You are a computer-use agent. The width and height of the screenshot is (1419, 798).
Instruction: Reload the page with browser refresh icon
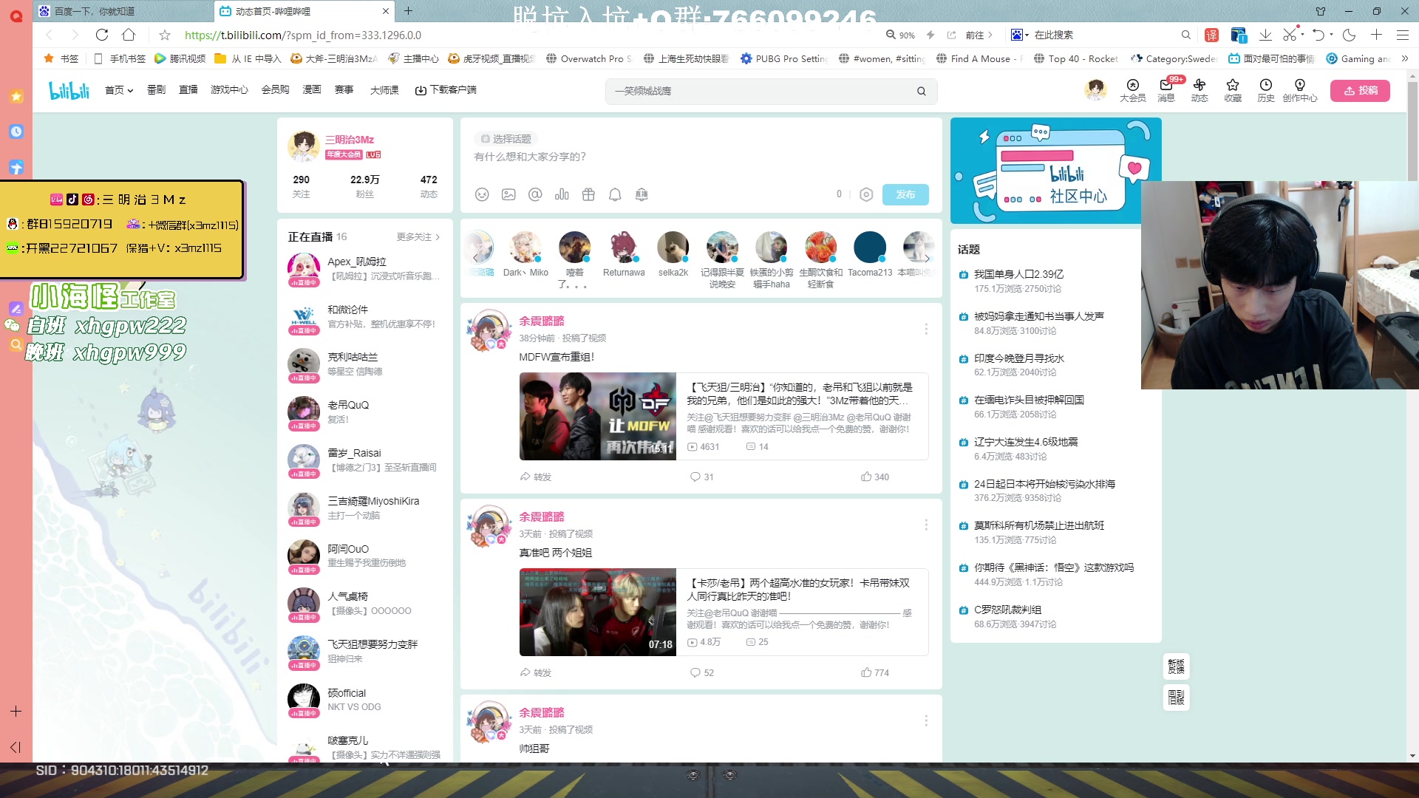click(x=102, y=35)
